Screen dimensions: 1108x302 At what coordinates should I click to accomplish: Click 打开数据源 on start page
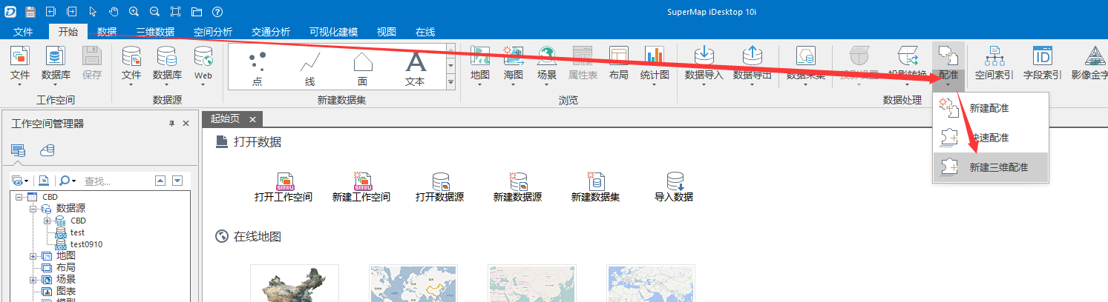[440, 187]
